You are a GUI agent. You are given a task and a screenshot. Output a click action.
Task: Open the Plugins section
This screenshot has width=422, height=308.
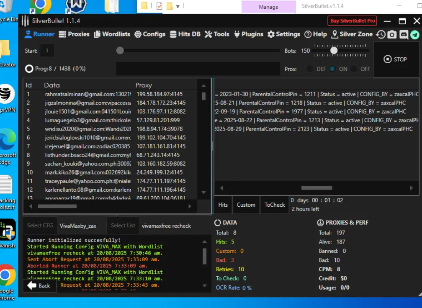(x=248, y=34)
